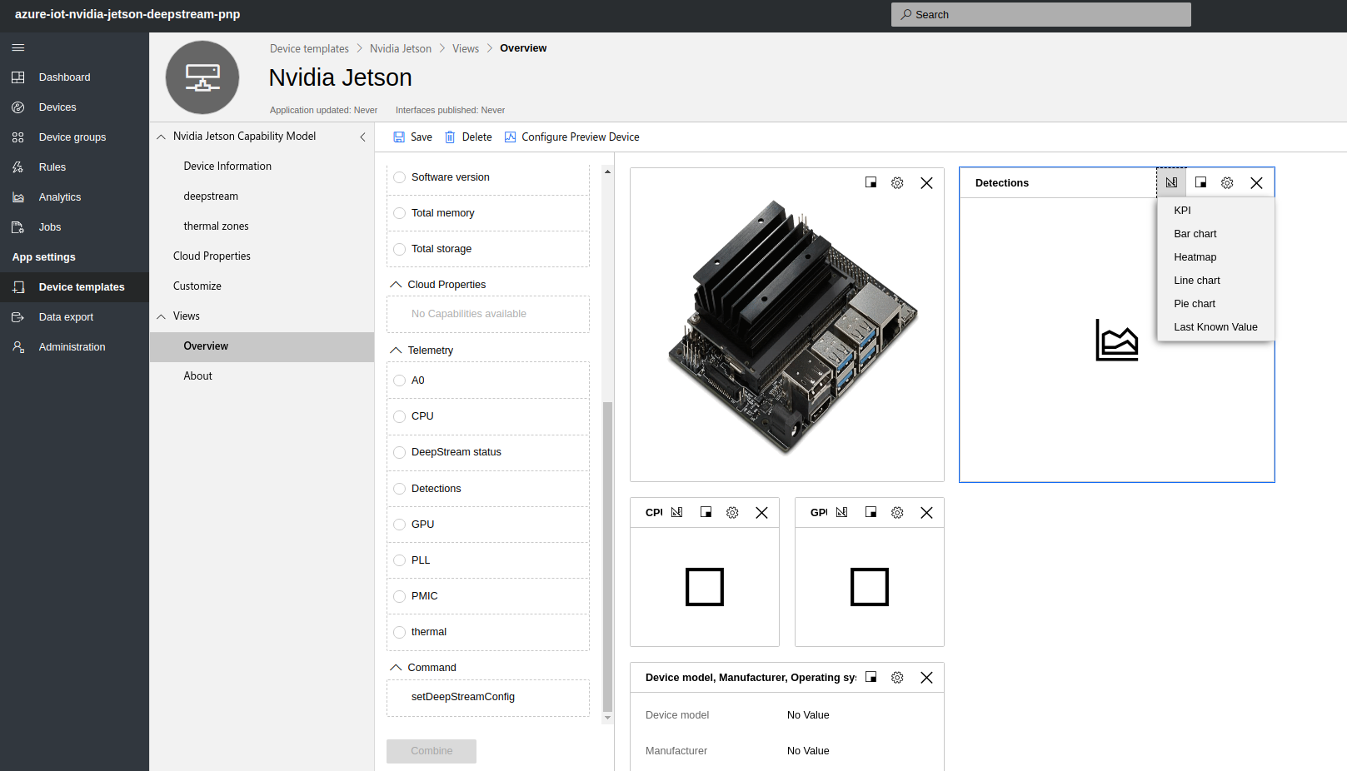Choose Heatmap from visualization menu

pos(1195,257)
